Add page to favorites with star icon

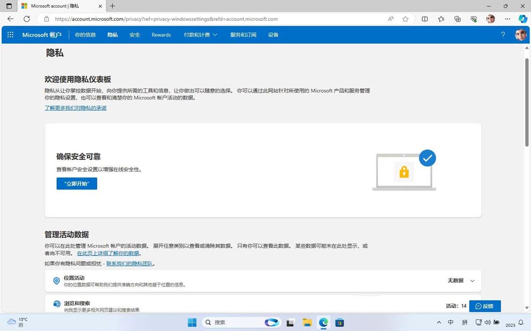405,19
